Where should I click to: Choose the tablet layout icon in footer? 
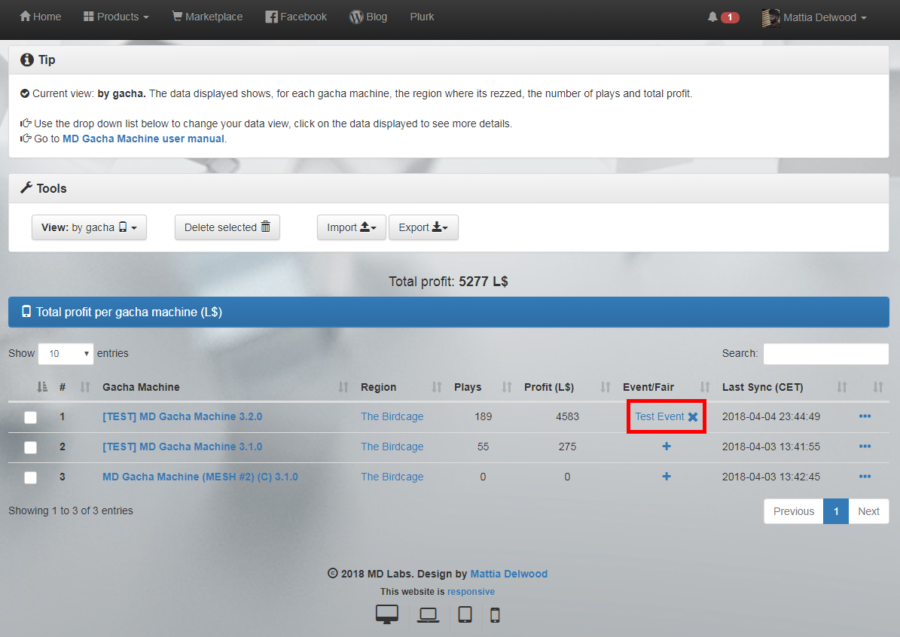tap(465, 614)
